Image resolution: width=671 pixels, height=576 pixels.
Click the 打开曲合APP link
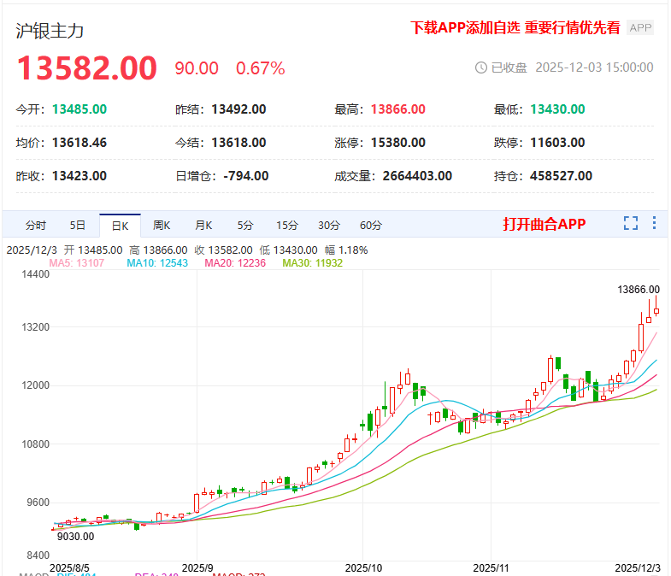544,224
